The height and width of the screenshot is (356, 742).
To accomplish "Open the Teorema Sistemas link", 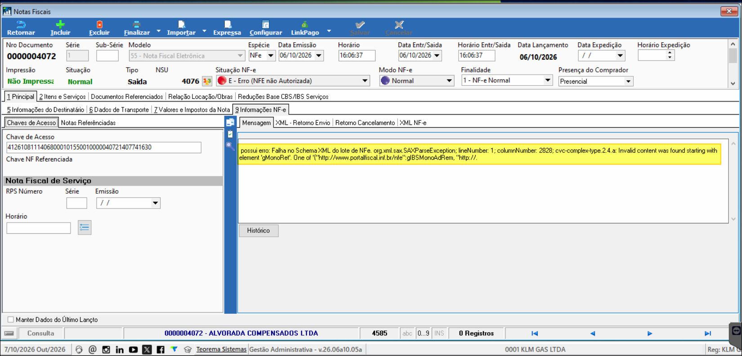I will [221, 350].
